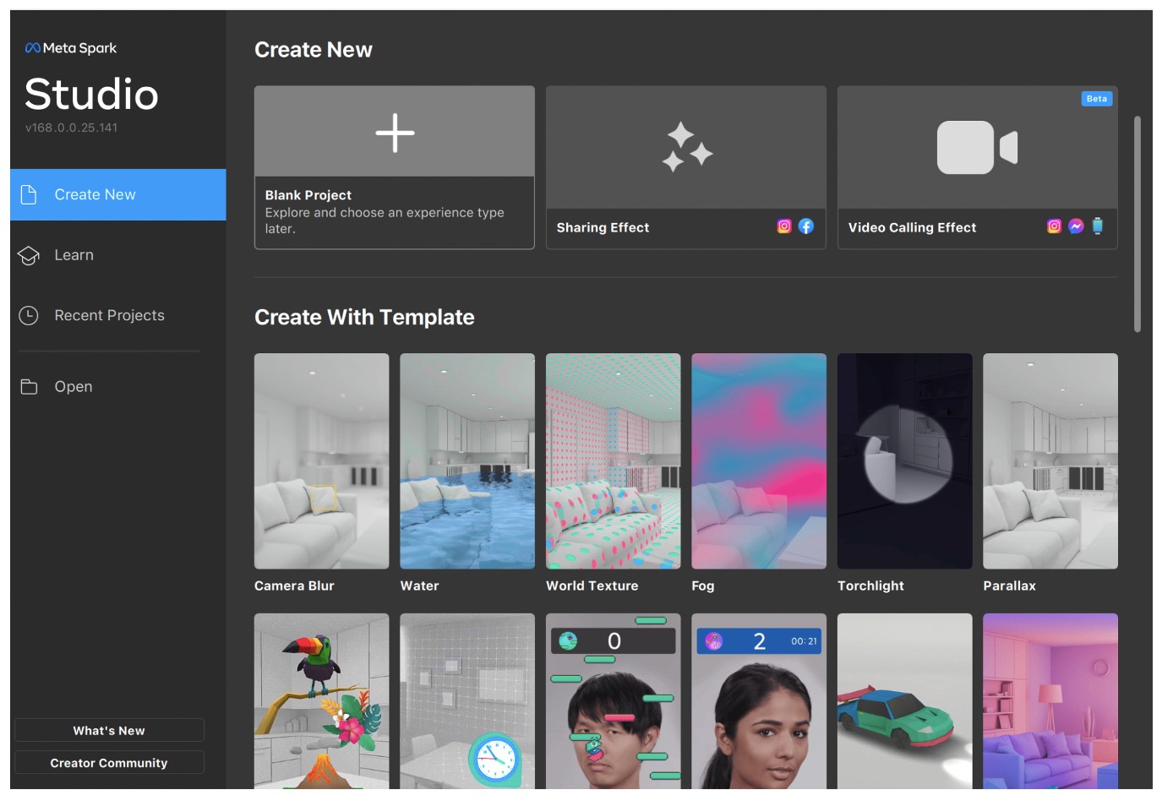
Task: Click the Water label text
Action: tap(419, 585)
